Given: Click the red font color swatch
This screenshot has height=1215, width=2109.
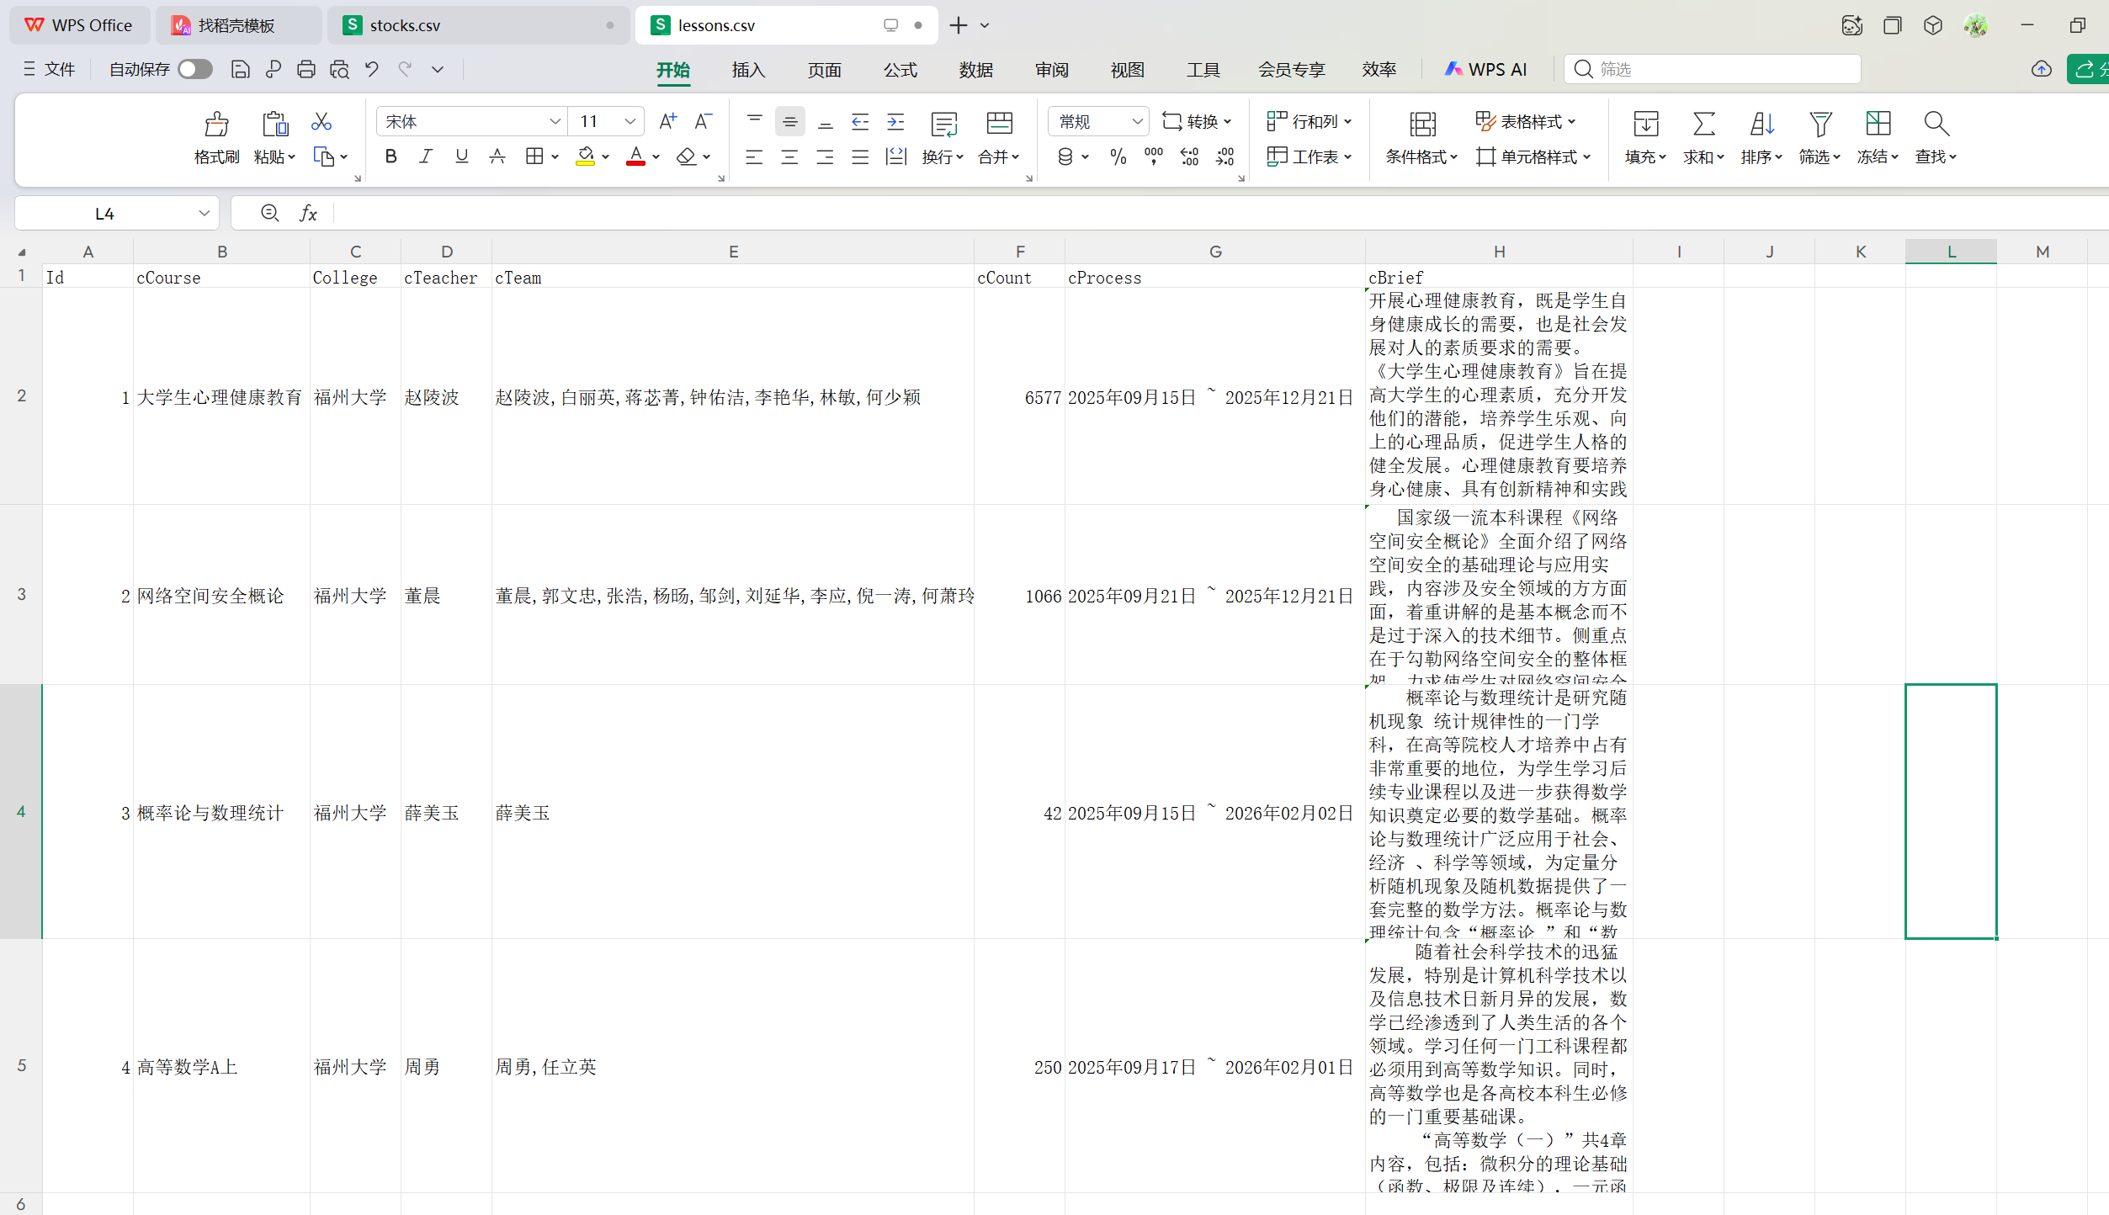Looking at the screenshot, I should [x=635, y=157].
